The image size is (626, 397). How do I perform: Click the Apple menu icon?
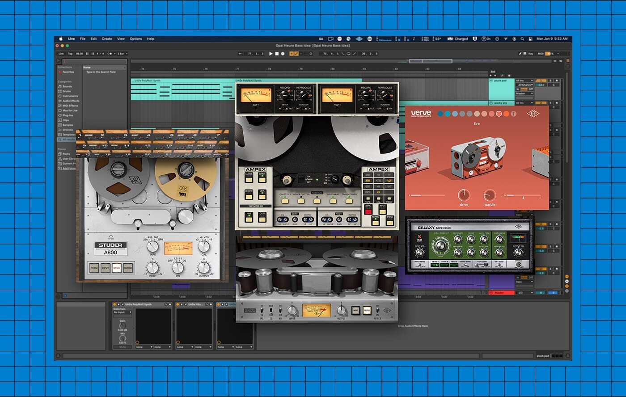(61, 39)
